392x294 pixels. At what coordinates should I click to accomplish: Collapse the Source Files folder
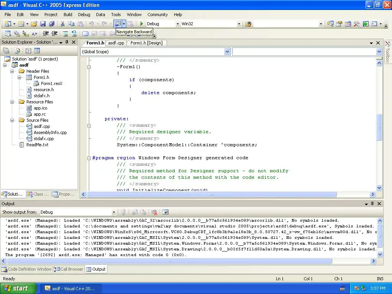(x=12, y=120)
